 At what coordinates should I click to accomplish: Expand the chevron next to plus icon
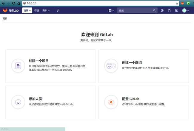(x=113, y=11)
